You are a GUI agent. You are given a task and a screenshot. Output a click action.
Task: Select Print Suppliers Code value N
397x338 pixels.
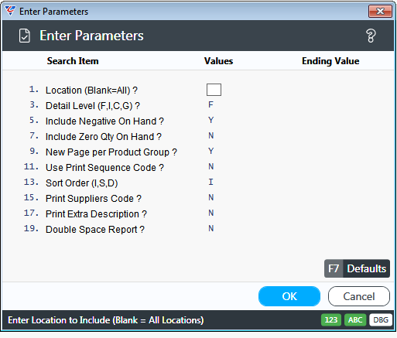point(211,197)
